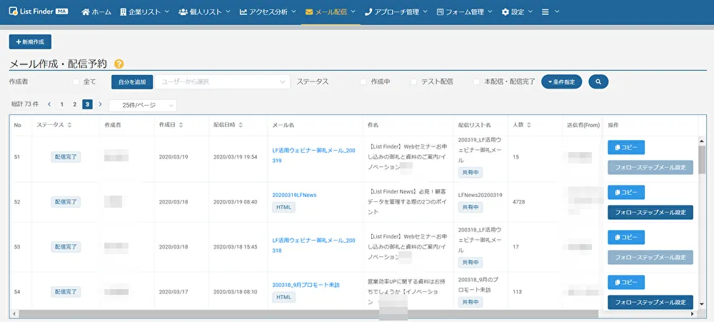Viewport: 714px width, 322px height.
Task: Click the magnifier search button
Action: [598, 82]
